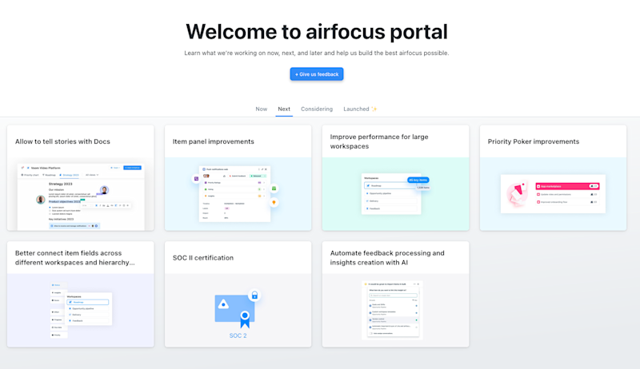This screenshot has height=369, width=640.
Task: Open the SOC II certification title
Action: point(203,258)
